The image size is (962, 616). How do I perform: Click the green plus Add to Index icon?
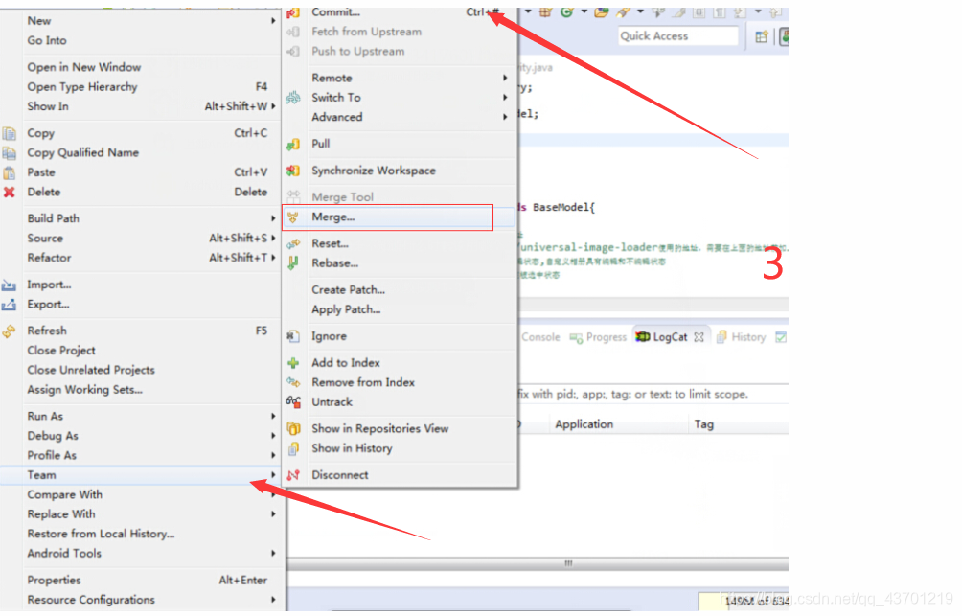[293, 363]
